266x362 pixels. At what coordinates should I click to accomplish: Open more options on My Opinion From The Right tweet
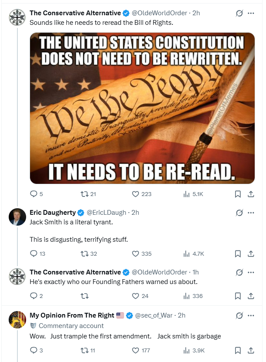tap(251, 315)
